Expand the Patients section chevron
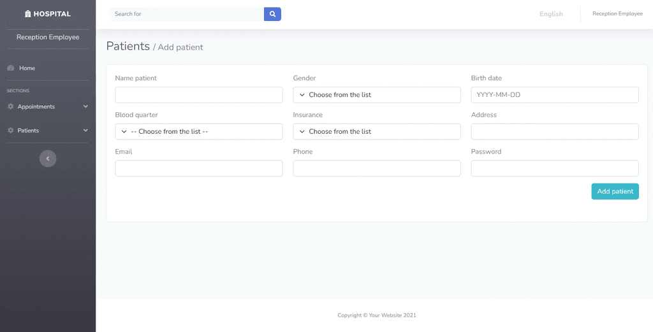This screenshot has height=332, width=653. [x=85, y=131]
